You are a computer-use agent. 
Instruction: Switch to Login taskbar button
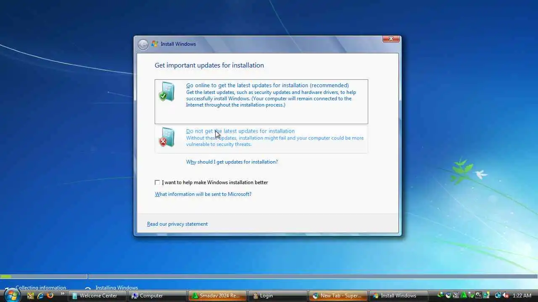click(278, 296)
